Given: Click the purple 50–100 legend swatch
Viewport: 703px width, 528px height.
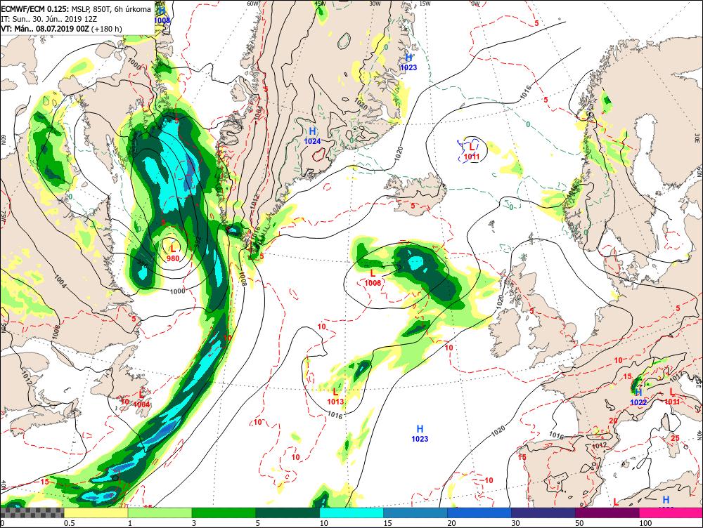Looking at the screenshot, I should click(607, 513).
